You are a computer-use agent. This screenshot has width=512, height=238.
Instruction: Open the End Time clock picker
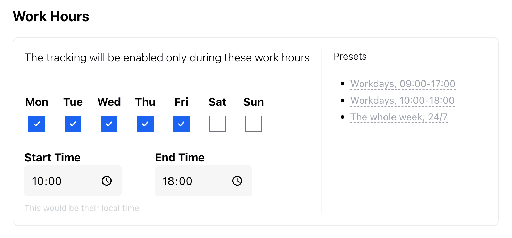click(x=237, y=180)
